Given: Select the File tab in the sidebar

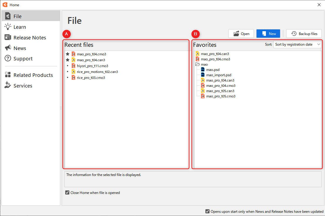Looking at the screenshot, I should 18,16.
